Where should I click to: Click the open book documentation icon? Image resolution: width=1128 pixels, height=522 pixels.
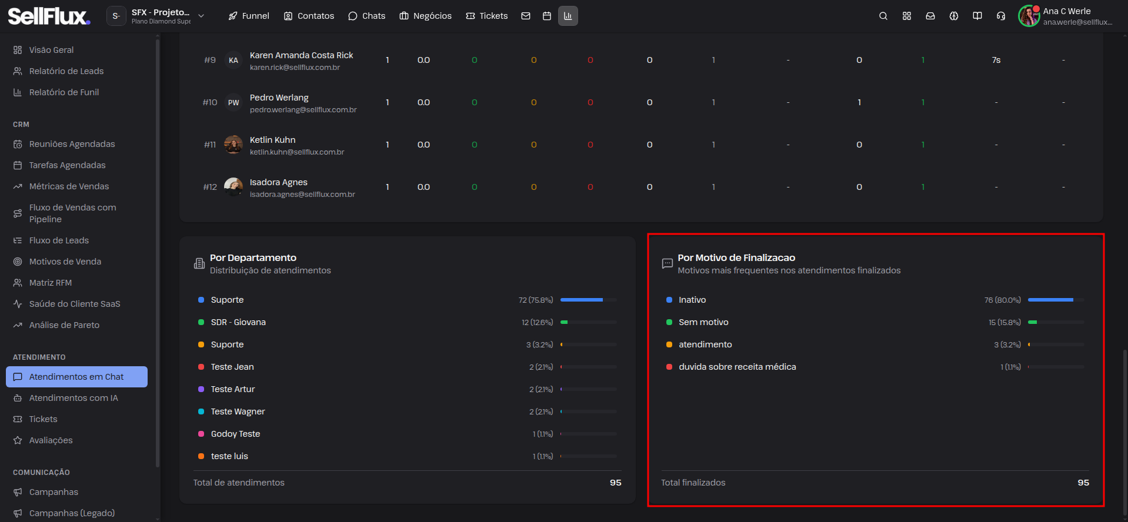point(977,16)
